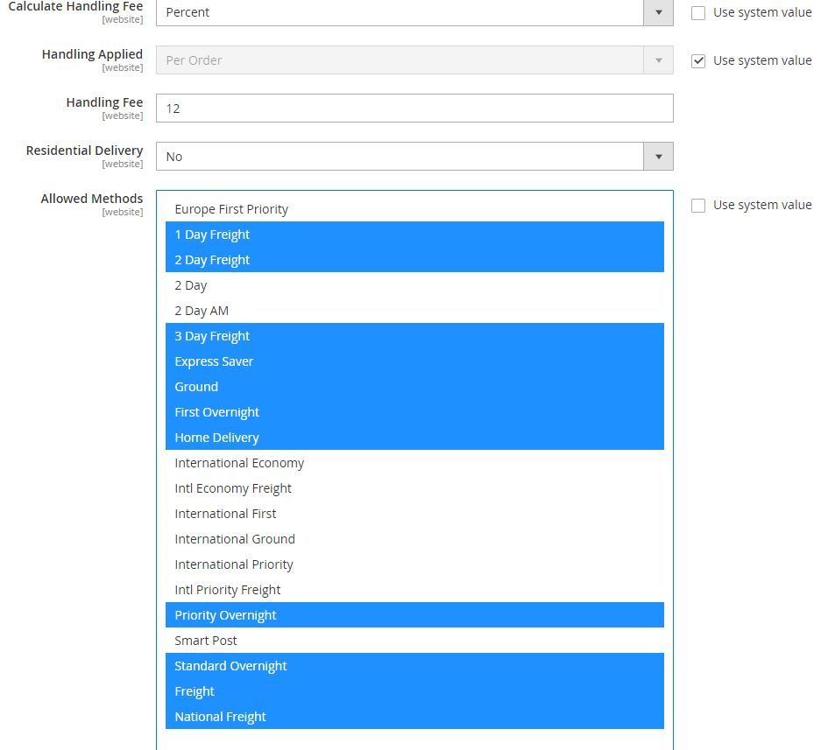Select Express Saver in Allowed Methods
The width and height of the screenshot is (821, 750).
point(214,361)
